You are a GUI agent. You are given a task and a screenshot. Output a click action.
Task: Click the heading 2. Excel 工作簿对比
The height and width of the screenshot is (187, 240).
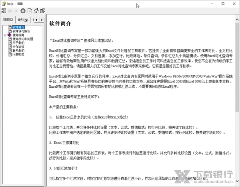pos(64,143)
